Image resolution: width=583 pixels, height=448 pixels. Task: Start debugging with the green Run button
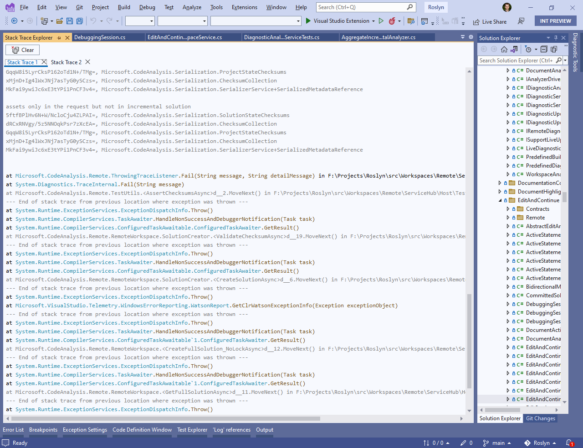307,21
